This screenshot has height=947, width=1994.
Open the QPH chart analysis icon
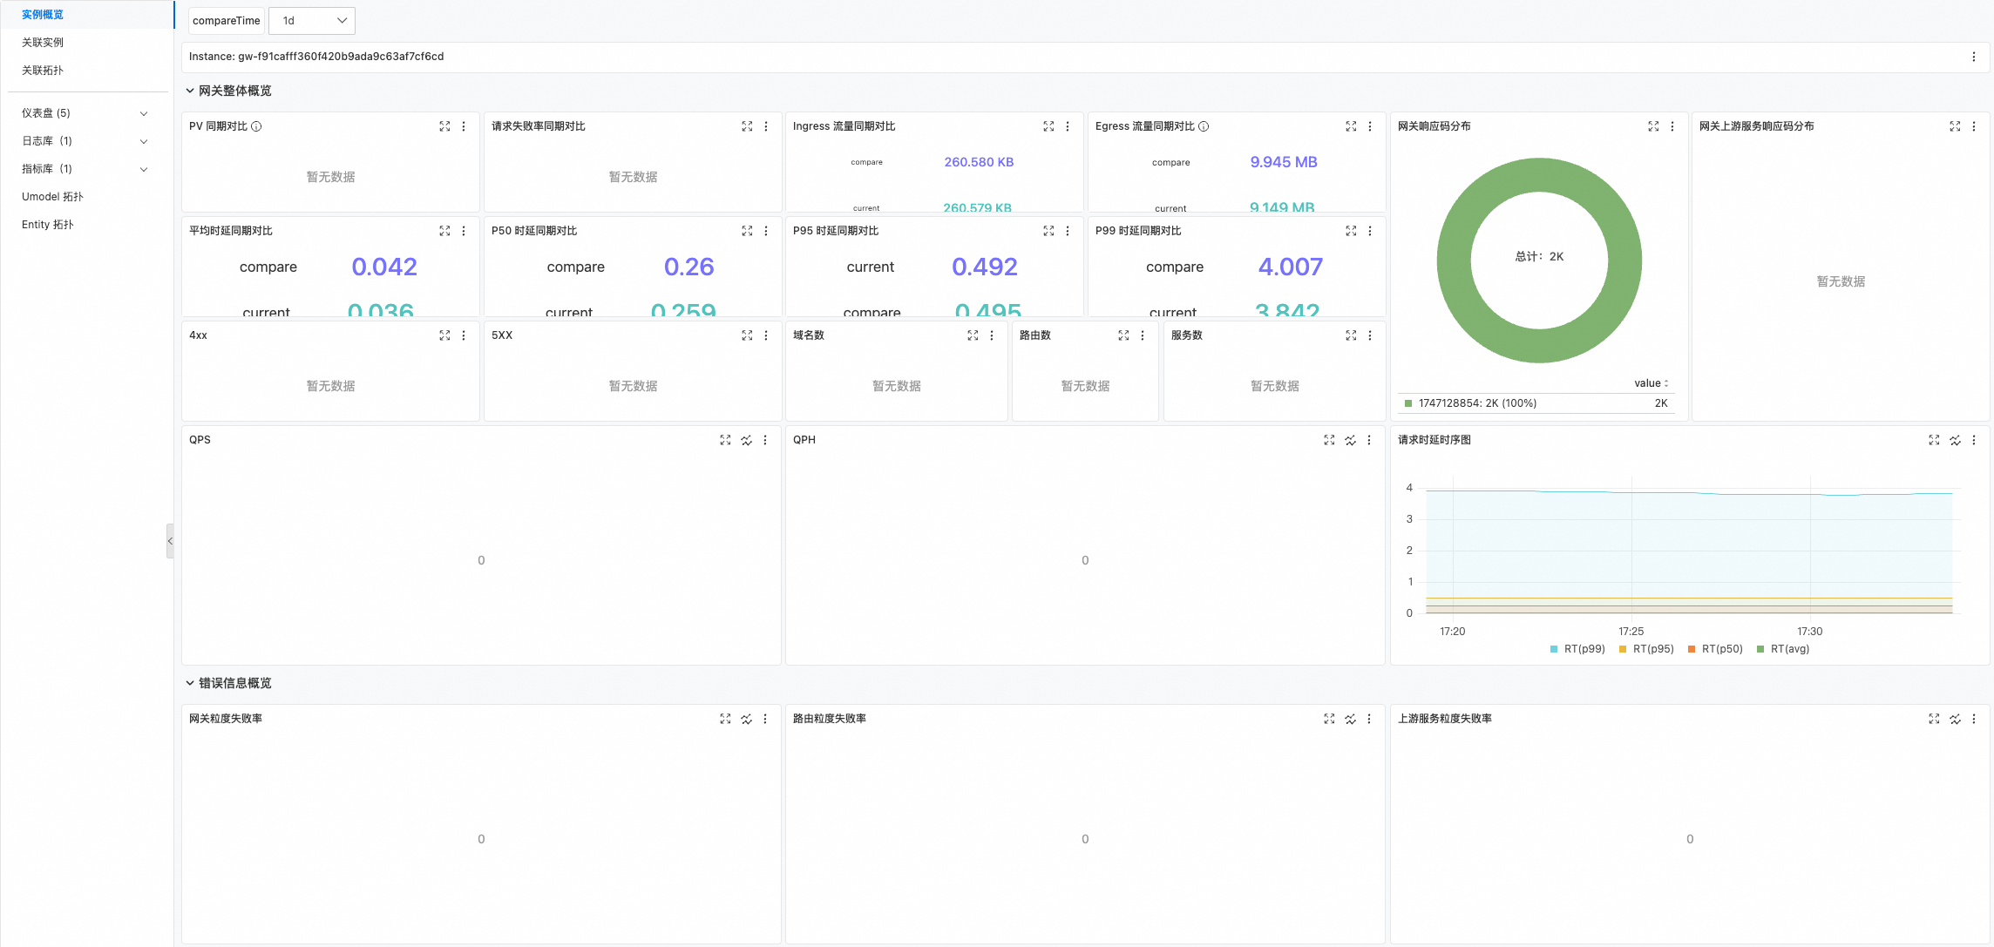[1350, 440]
